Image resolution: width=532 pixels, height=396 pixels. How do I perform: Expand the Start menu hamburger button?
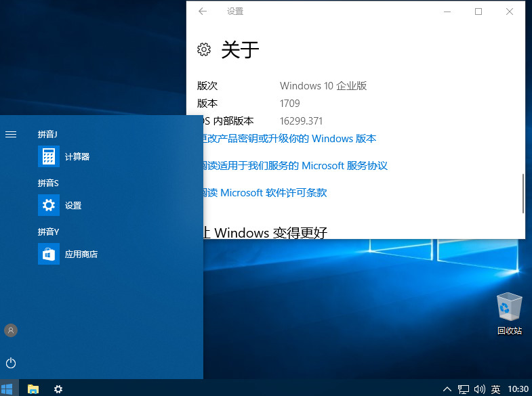[x=11, y=135]
